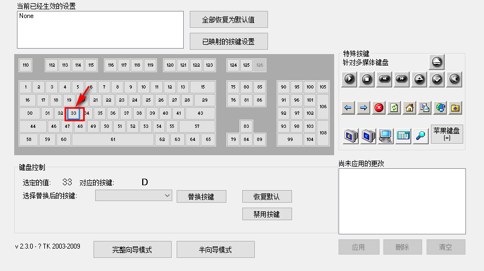
Task: Click the 恢复默认 button
Action: [x=267, y=197]
